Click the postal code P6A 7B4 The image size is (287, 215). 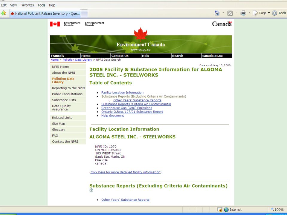[101, 160]
